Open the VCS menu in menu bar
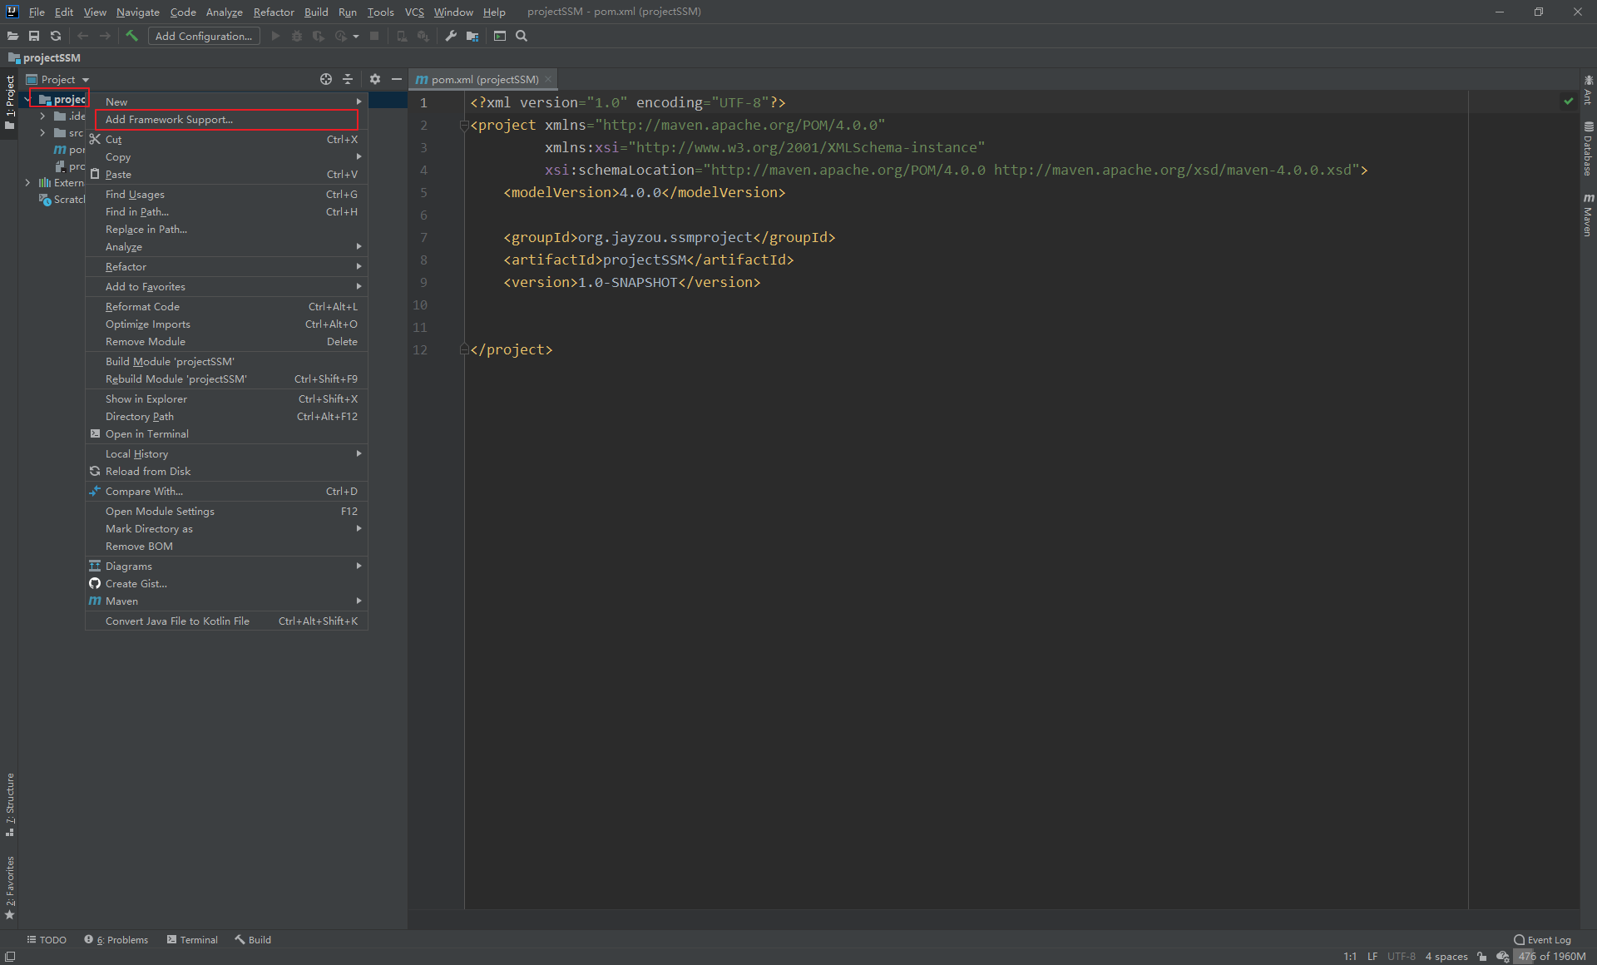This screenshot has width=1597, height=965. [x=414, y=12]
